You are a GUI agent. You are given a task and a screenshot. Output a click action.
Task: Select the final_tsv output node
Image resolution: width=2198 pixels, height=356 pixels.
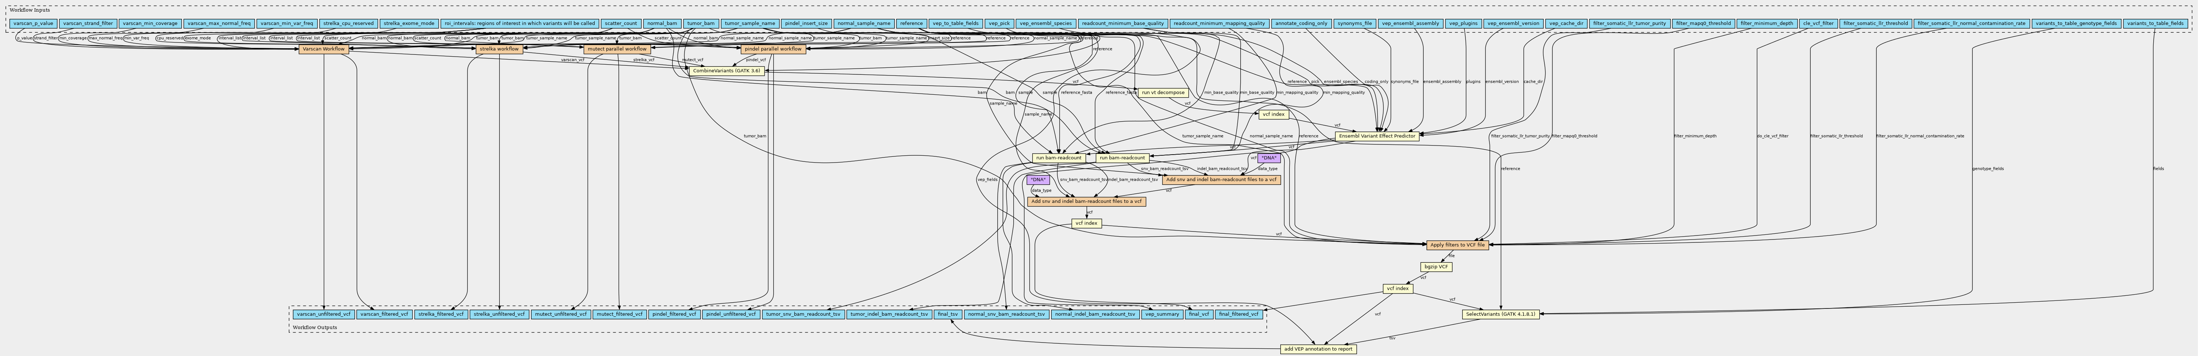(948, 314)
